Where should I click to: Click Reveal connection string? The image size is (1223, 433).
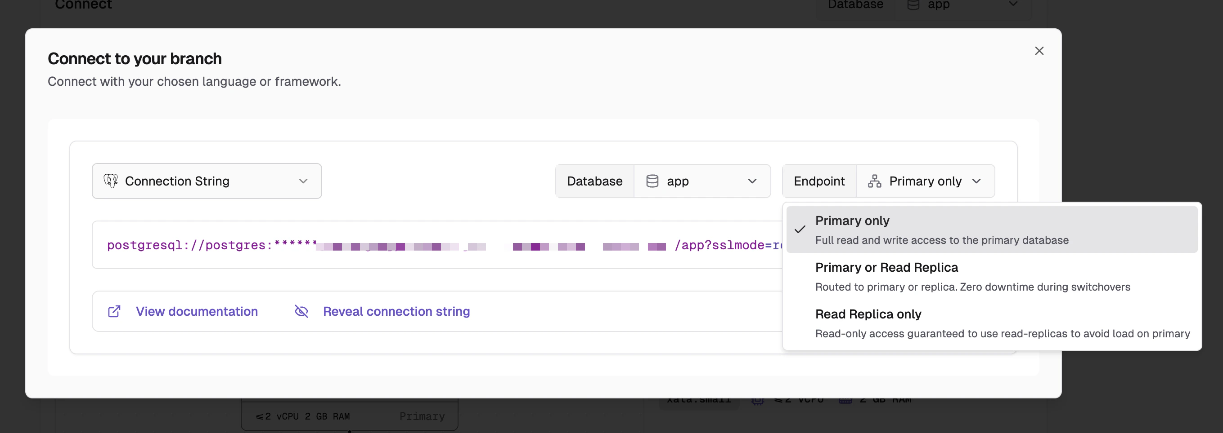tap(396, 311)
